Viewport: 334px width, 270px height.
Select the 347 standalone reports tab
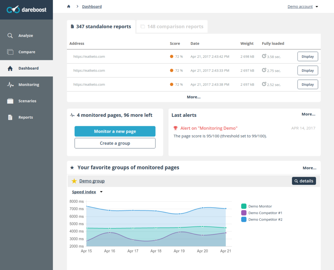101,27
